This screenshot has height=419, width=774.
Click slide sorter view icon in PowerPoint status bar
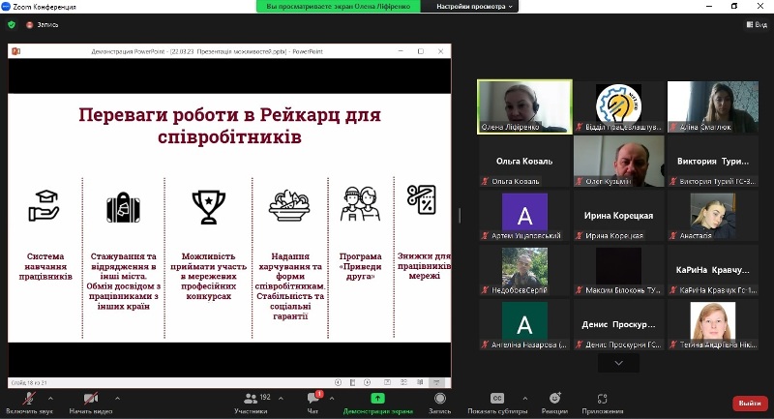403,382
